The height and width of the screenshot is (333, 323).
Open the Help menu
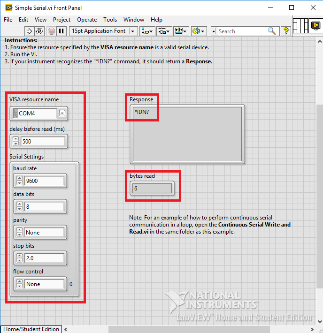[x=156, y=20]
